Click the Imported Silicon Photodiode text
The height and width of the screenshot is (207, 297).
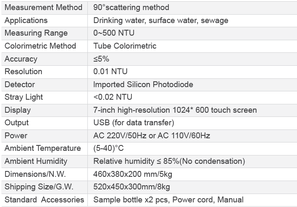click(x=143, y=85)
